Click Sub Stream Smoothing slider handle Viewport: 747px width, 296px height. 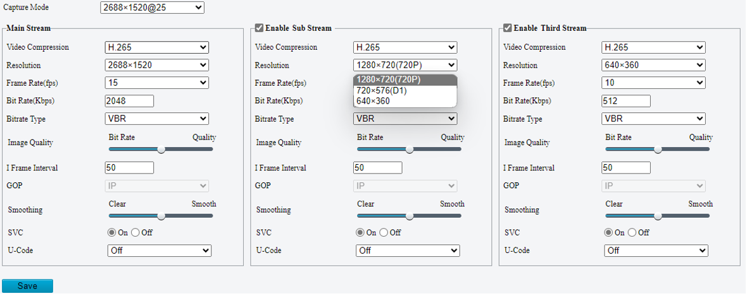point(410,216)
